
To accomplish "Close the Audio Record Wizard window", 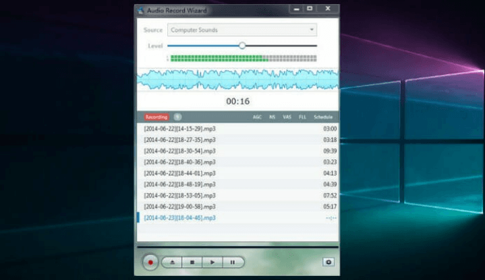I will tap(328, 9).
